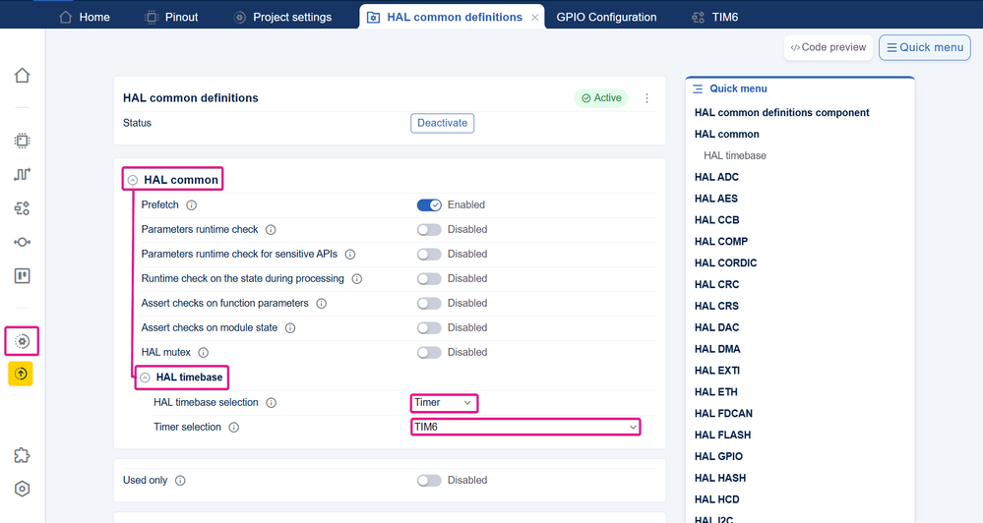Click the yellow generate code icon
983x523 pixels.
[21, 374]
